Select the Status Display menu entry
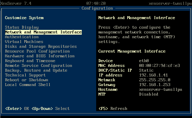The width and height of the screenshot is (192, 118). pyautogui.click(x=22, y=27)
